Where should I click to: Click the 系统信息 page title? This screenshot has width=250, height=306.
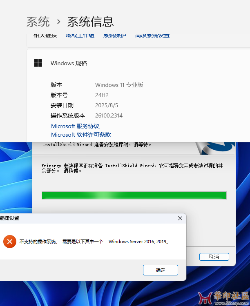(x=90, y=22)
